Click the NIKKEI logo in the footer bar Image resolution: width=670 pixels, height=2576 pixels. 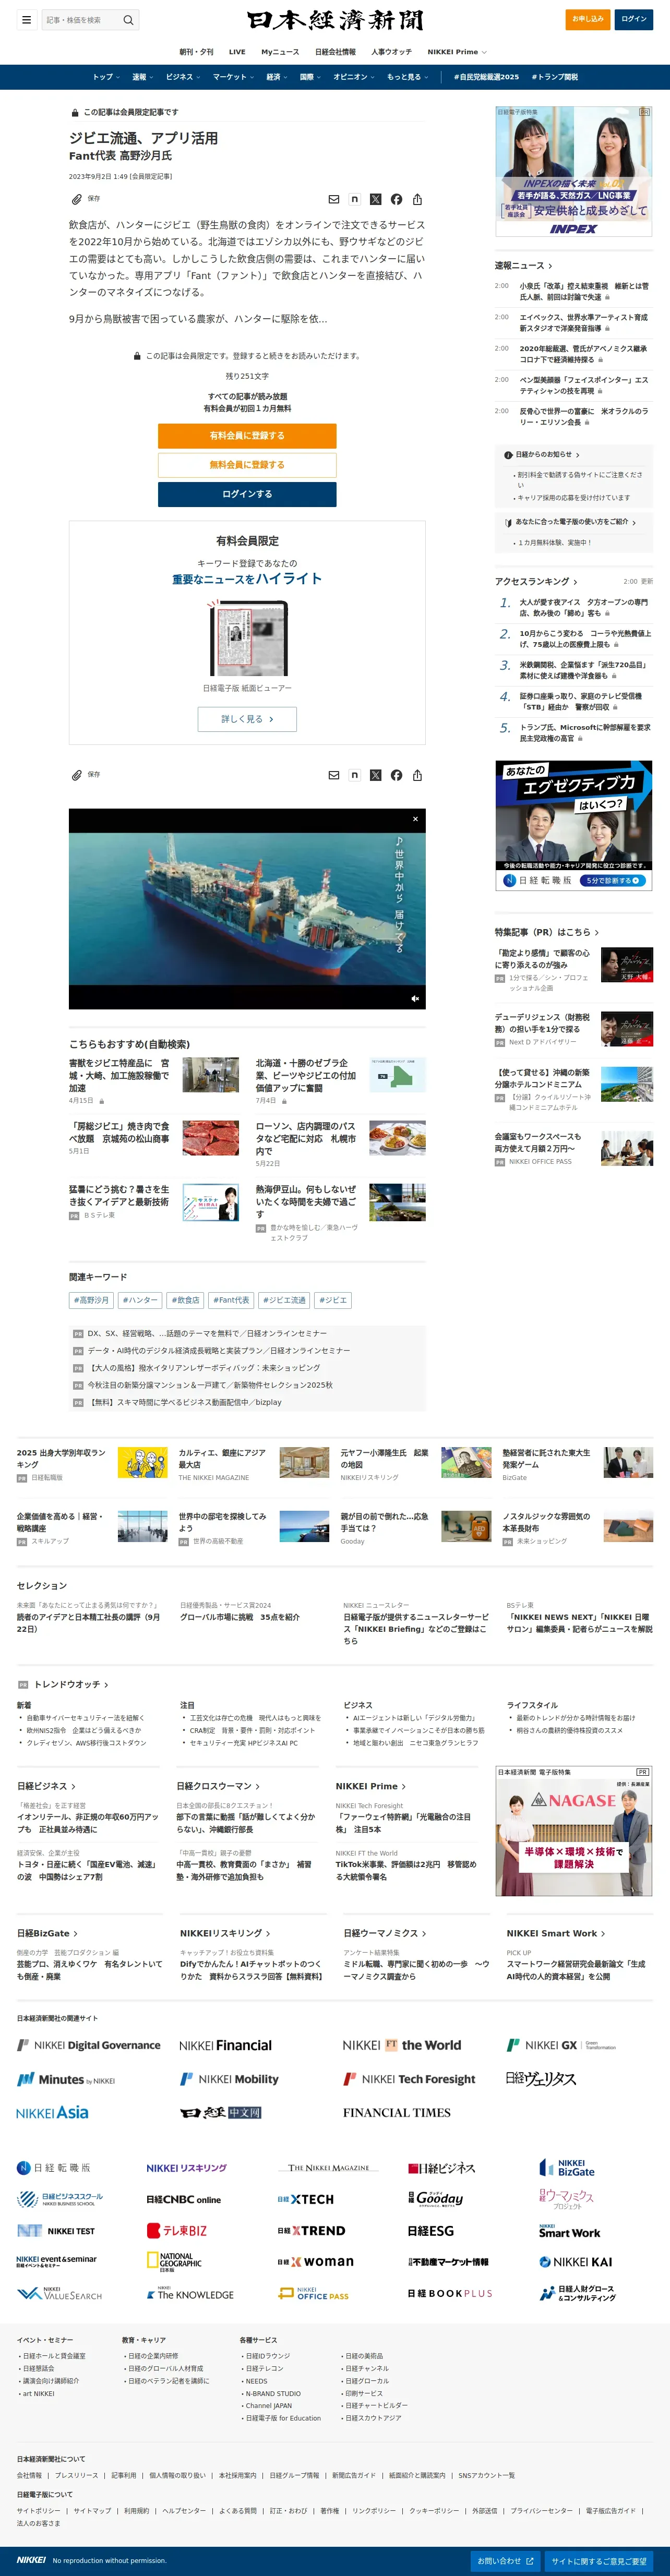click(x=31, y=2560)
